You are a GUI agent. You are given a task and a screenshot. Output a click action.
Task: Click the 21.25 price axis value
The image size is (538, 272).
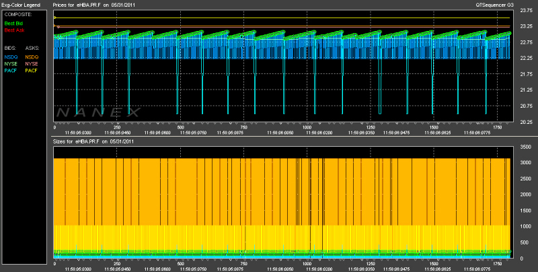click(527, 90)
